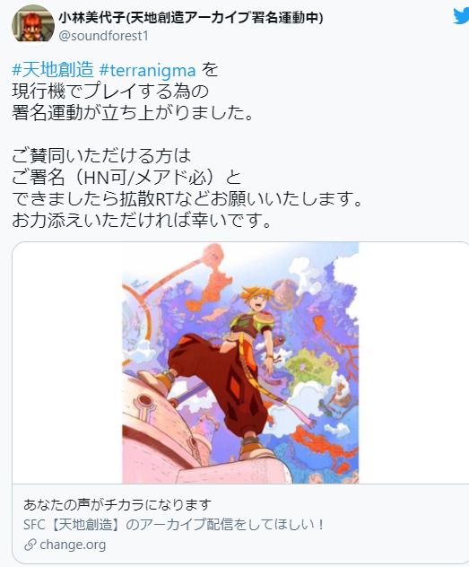Visit the change.org domain link
Screen dimensions: 469x567
(x=73, y=545)
